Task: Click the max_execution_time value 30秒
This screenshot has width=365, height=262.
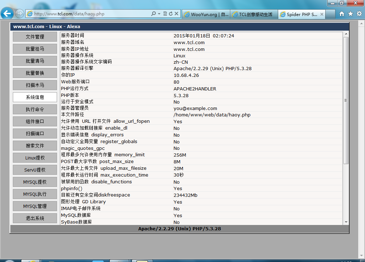Action: point(179,175)
